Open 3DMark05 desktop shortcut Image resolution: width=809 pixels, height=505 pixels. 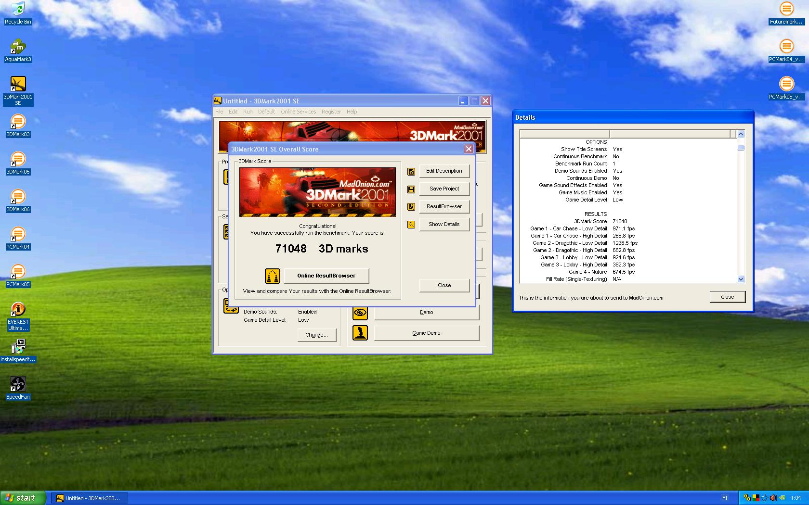[18, 163]
